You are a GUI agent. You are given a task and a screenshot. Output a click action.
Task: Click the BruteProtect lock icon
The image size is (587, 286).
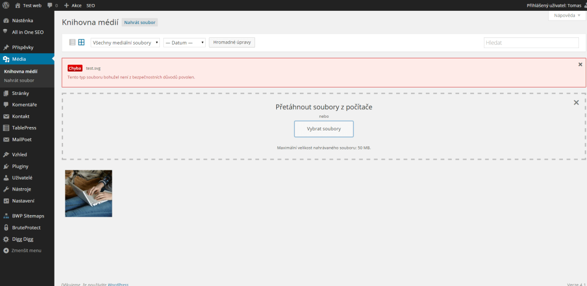point(6,228)
